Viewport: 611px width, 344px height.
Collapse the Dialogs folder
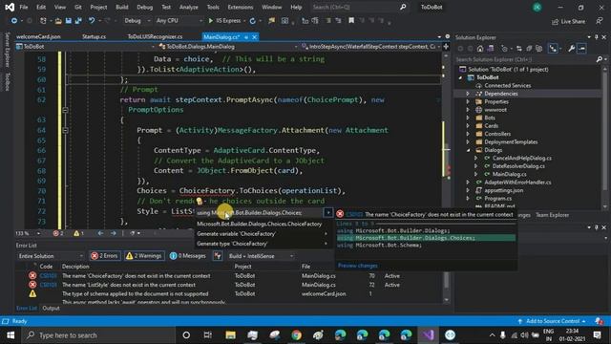coord(468,150)
